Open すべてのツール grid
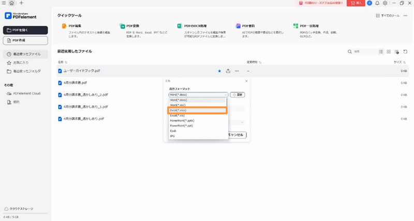 (387, 16)
